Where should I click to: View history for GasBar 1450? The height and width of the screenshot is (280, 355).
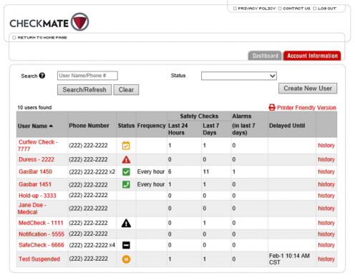(x=326, y=171)
